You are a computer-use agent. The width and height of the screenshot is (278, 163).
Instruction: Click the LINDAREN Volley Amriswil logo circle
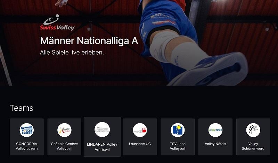(102, 129)
